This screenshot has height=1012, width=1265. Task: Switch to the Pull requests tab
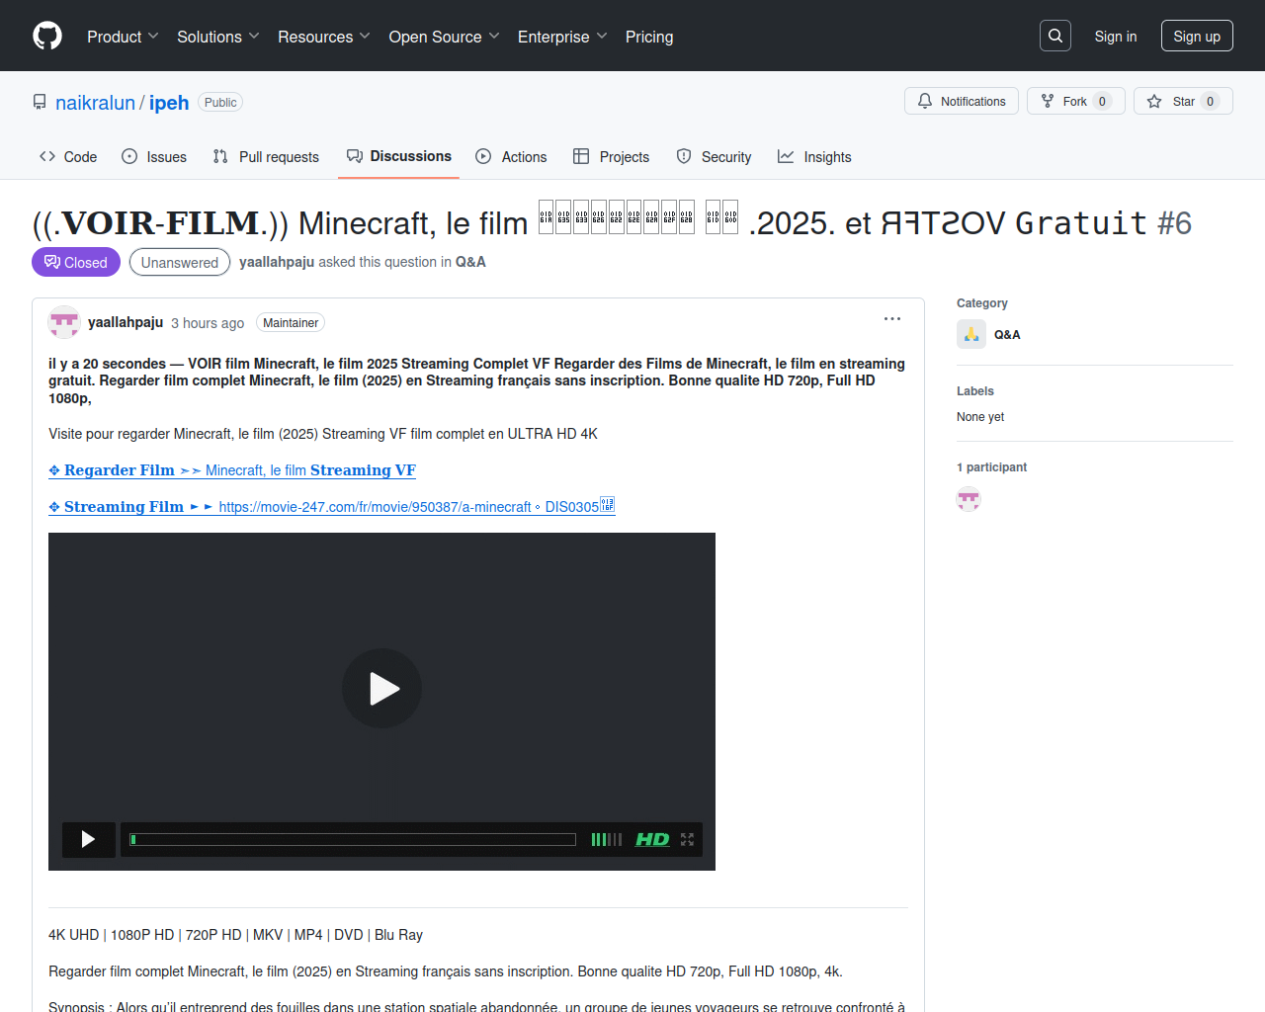266,157
